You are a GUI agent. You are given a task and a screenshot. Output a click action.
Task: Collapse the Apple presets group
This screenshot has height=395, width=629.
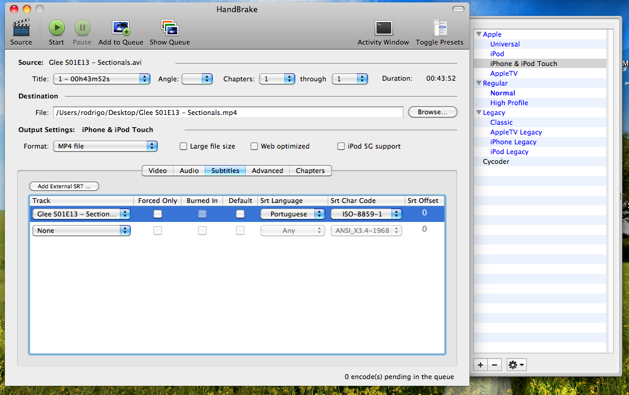point(479,34)
